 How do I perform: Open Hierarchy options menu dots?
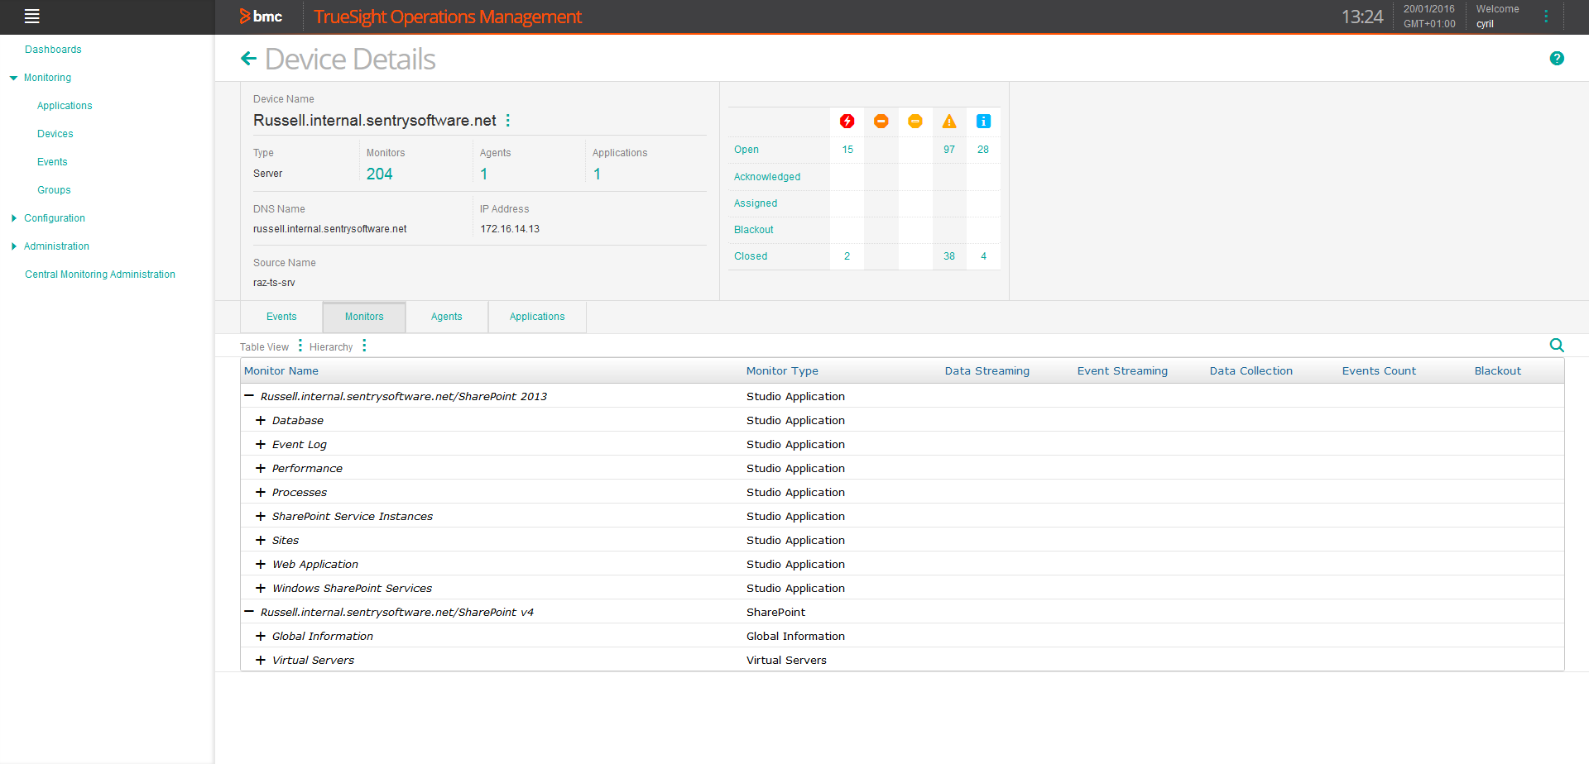pos(364,346)
